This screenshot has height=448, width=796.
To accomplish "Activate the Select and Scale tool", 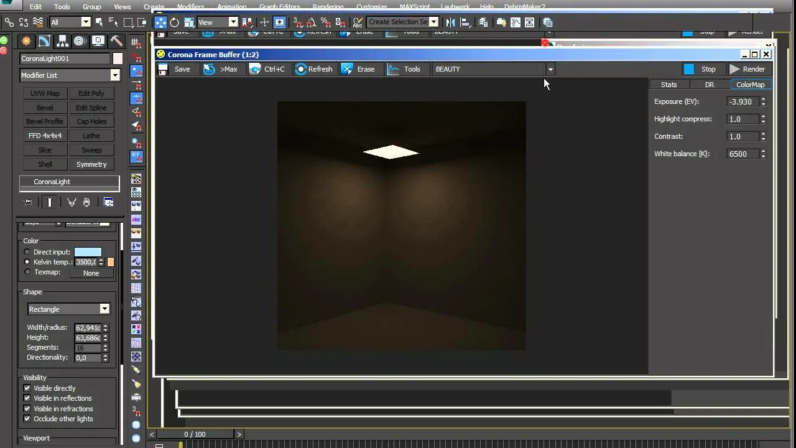I will pyautogui.click(x=189, y=22).
